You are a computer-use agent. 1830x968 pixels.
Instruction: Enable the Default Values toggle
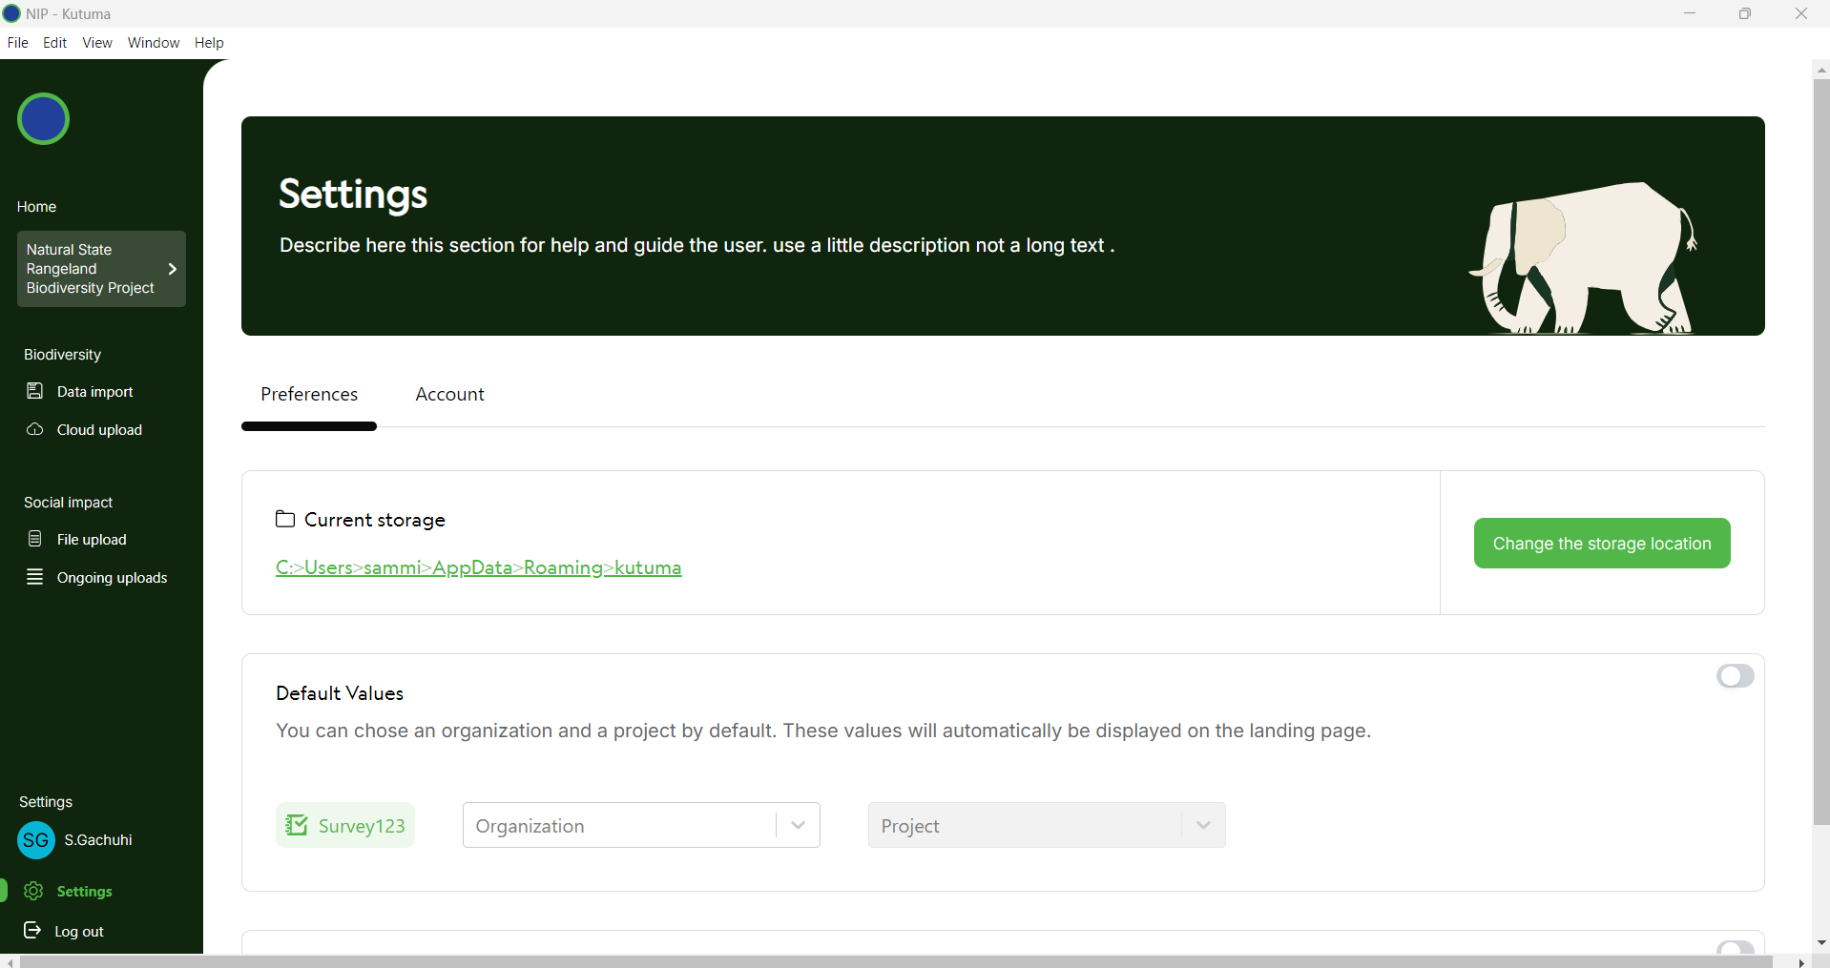(x=1735, y=676)
